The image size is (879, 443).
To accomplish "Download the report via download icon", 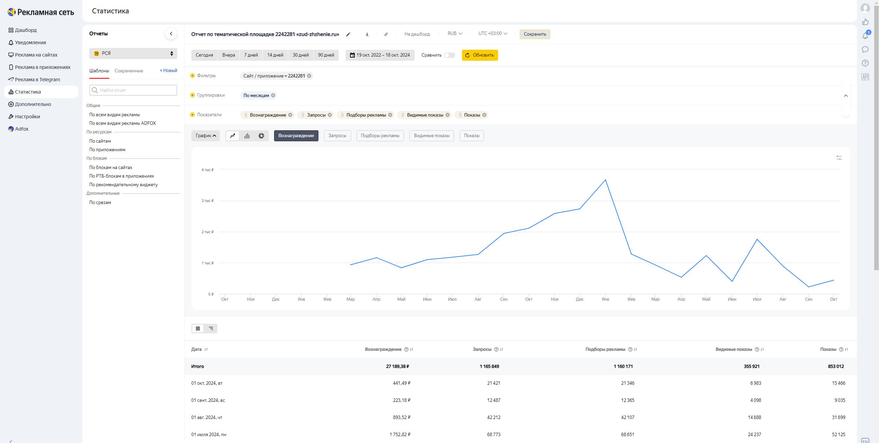I will tap(367, 34).
